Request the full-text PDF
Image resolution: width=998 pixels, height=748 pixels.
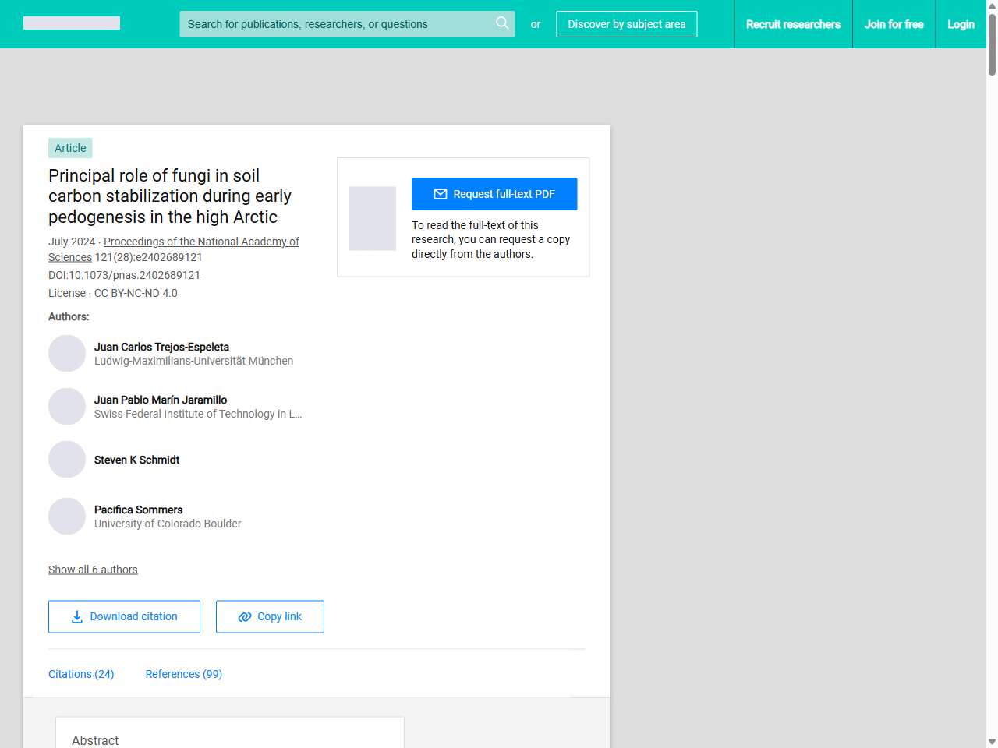(x=494, y=194)
